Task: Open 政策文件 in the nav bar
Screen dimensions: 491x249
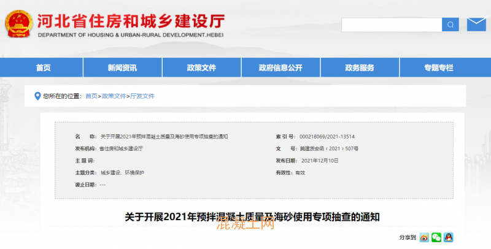Action: coord(201,68)
